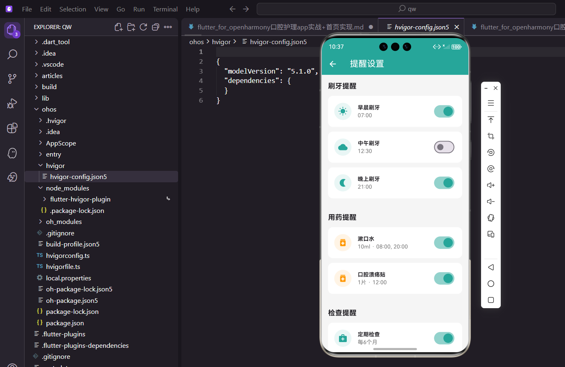Open the Help menu
This screenshot has width=565, height=367.
tap(192, 9)
